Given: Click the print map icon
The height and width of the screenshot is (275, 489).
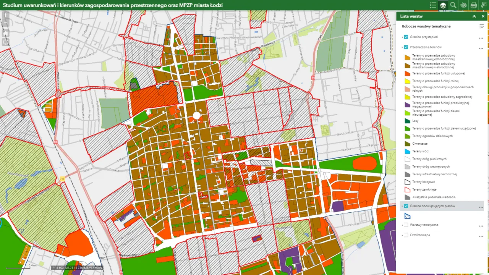Looking at the screenshot, I should point(473,5).
